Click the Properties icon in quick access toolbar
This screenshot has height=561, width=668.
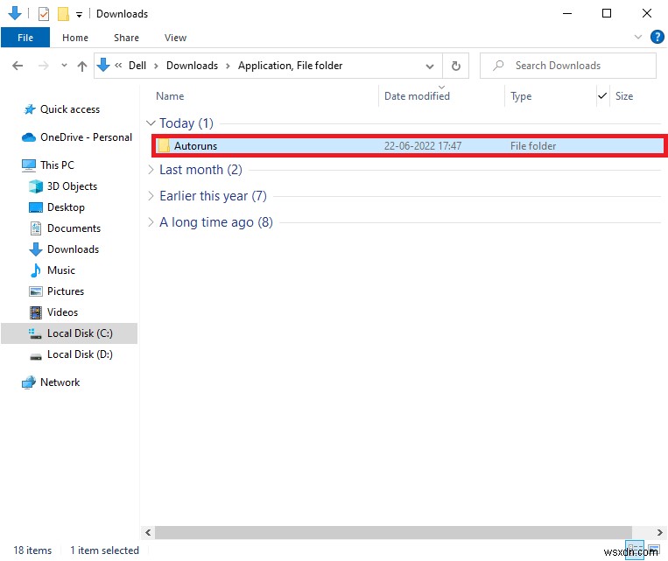(x=44, y=14)
